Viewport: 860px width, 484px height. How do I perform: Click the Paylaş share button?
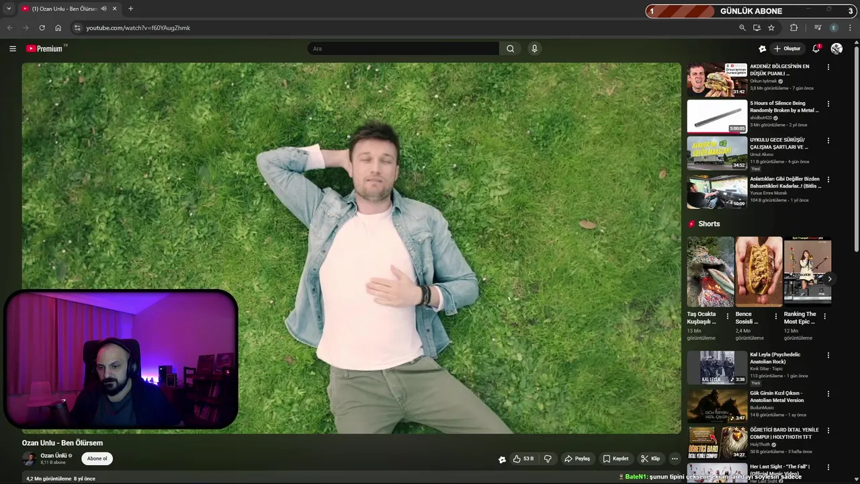pos(577,458)
